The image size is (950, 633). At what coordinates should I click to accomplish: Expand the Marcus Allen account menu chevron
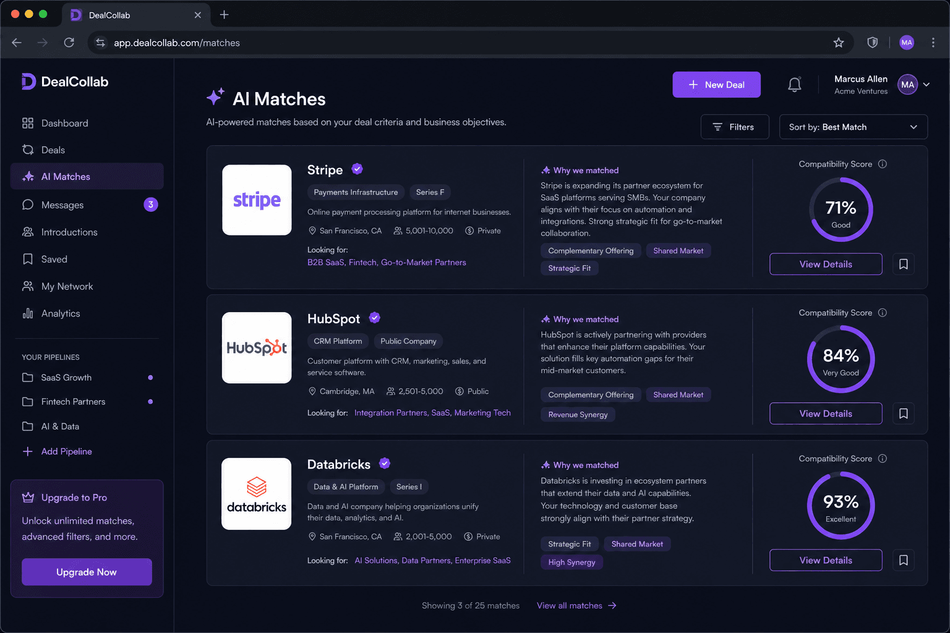click(926, 85)
